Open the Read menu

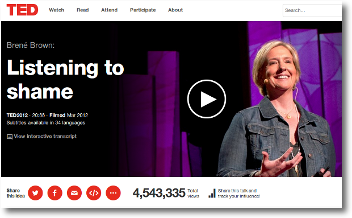point(83,10)
